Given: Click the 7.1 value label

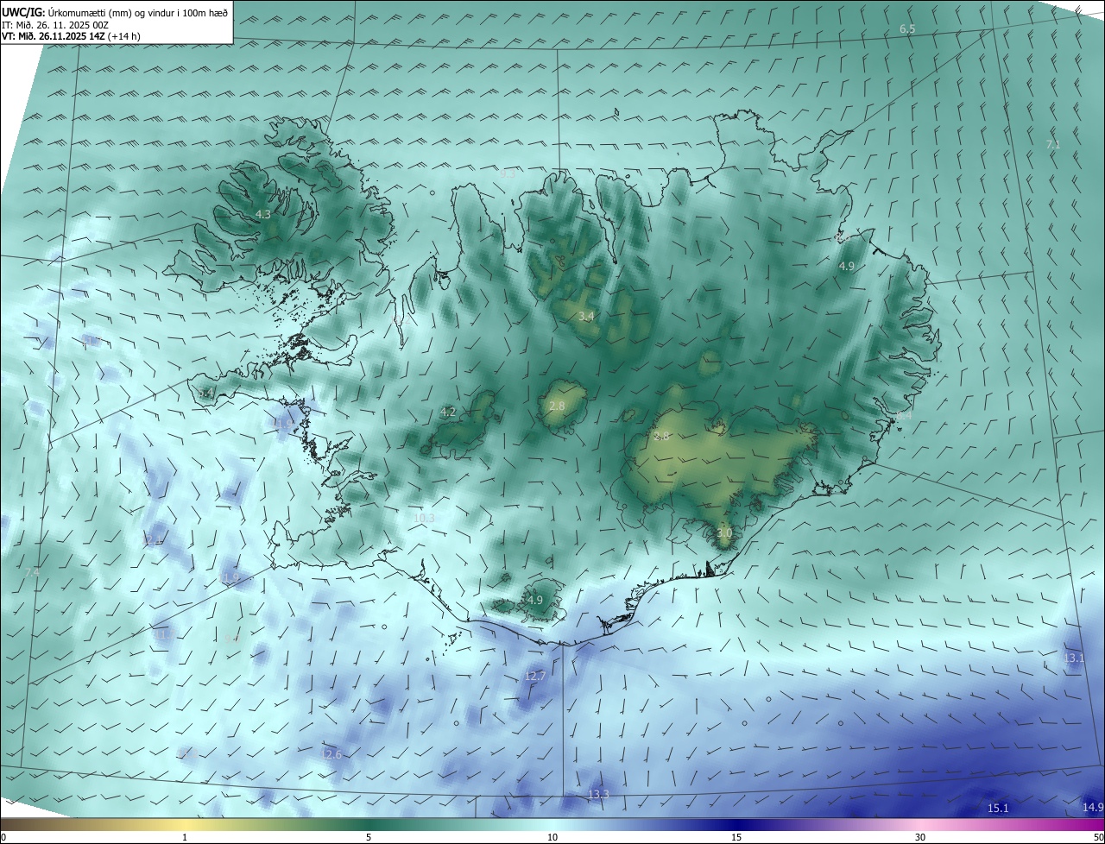Looking at the screenshot, I should [1053, 145].
